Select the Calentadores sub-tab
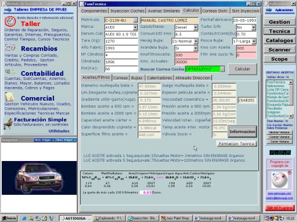 pos(159,78)
